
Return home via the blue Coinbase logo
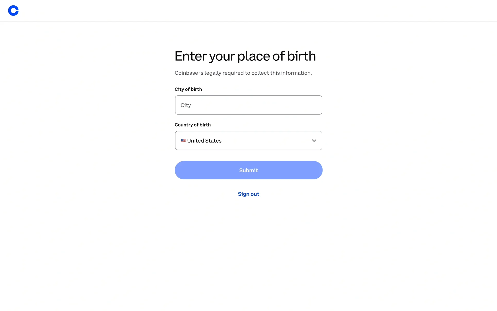pos(13,11)
